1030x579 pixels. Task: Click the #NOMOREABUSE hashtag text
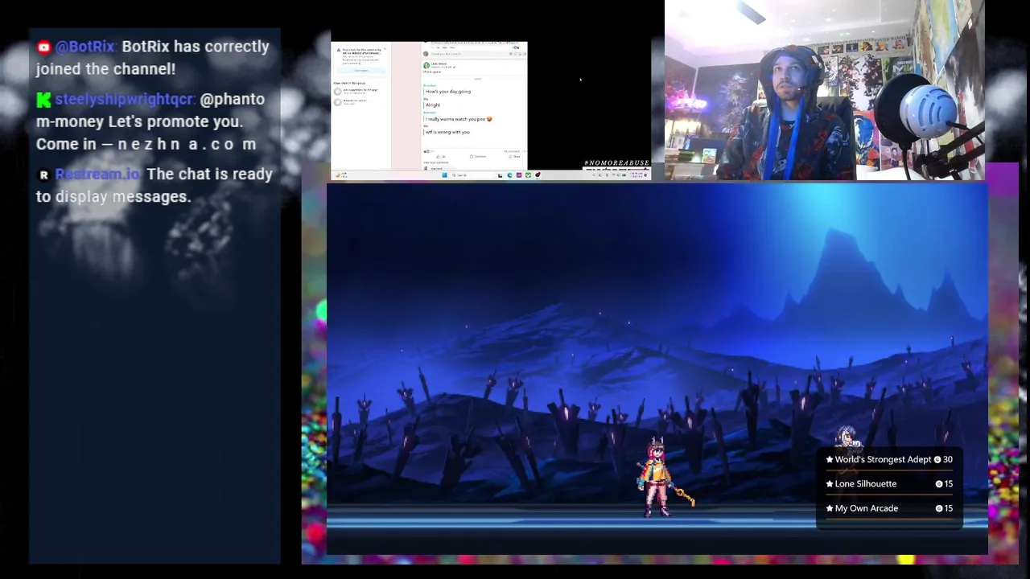(x=616, y=163)
